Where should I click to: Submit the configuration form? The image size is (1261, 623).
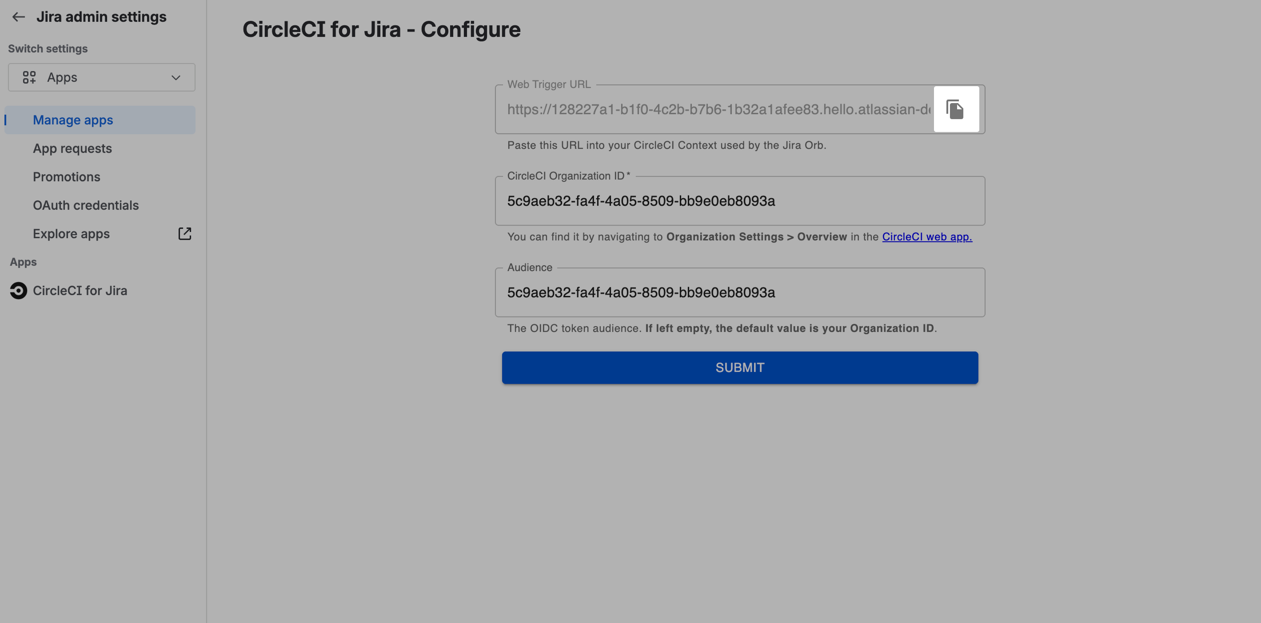point(740,367)
